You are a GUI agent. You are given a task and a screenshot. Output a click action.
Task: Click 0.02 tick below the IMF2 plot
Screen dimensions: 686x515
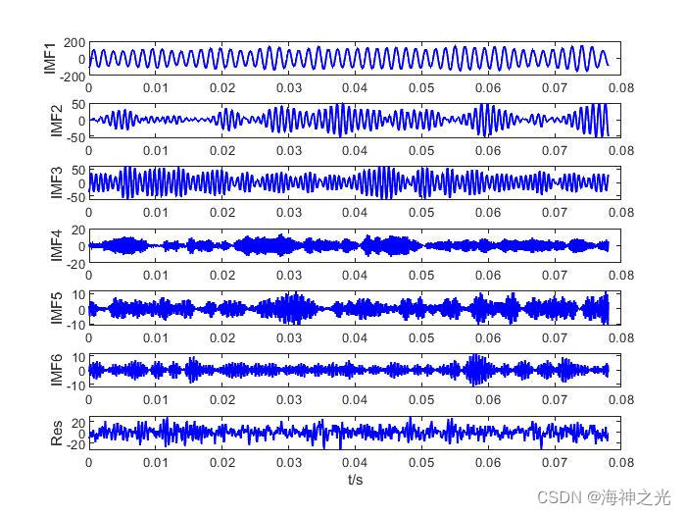click(222, 151)
